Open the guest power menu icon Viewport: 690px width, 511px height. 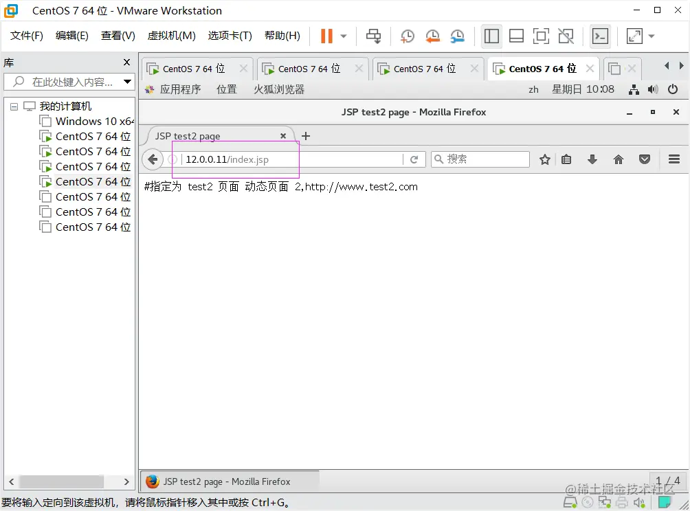[x=672, y=89]
